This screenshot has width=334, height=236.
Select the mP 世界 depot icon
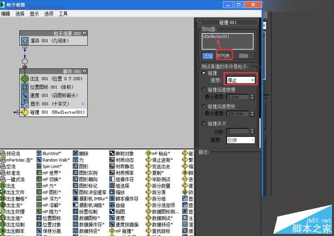(x=39, y=173)
